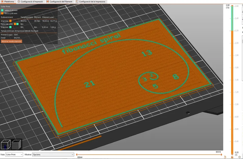Click the Configuració de la Impressora tab icon

coord(77,2)
